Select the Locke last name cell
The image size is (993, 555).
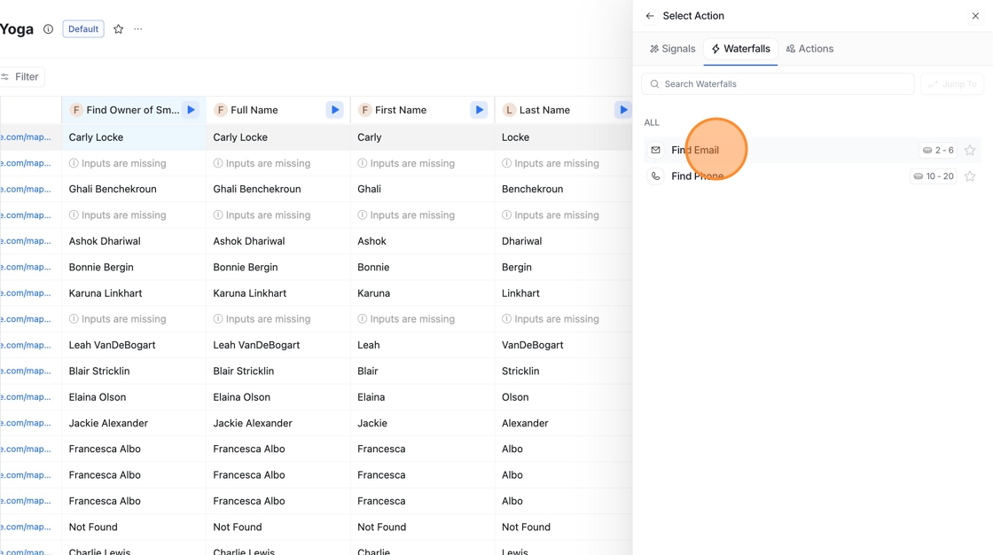point(564,137)
